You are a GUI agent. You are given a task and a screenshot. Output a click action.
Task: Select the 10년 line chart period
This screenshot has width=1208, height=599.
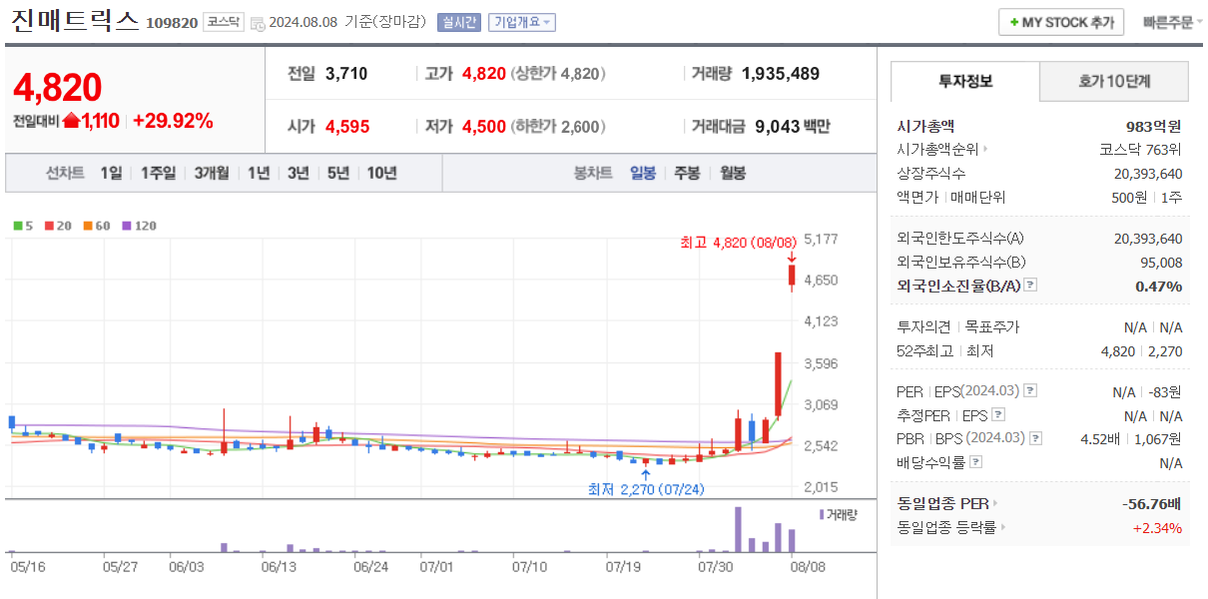click(x=381, y=173)
